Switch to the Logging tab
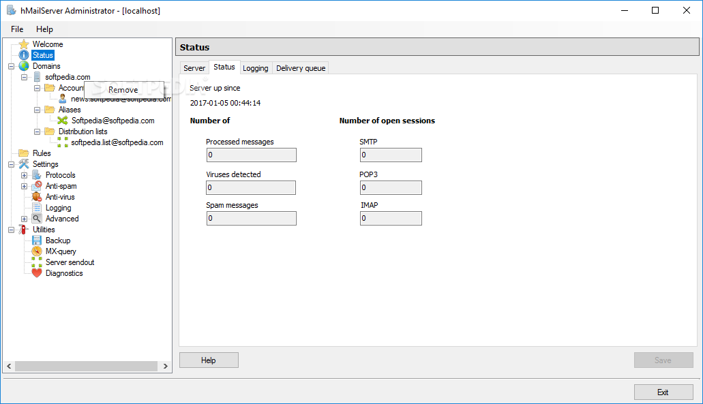 [x=256, y=68]
